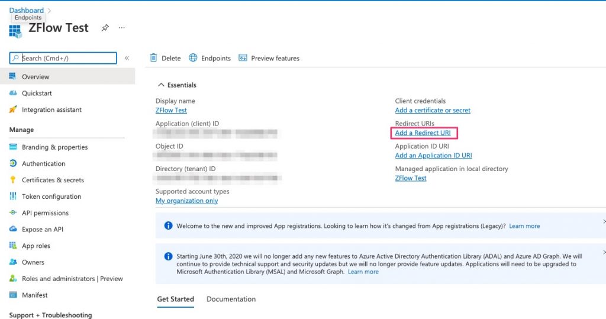Click the Token configuration bars icon

(13, 196)
